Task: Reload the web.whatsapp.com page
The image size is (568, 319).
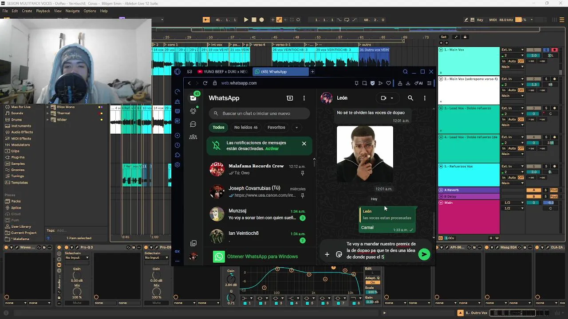Action: [205, 83]
